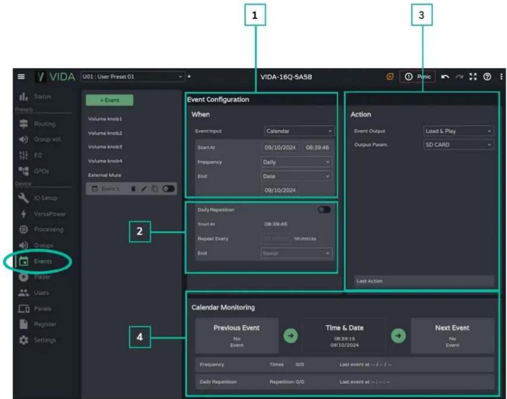Open the three-dot more options menu
507x399 pixels.
click(501, 77)
